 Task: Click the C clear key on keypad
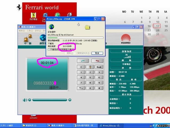coord(81,67)
